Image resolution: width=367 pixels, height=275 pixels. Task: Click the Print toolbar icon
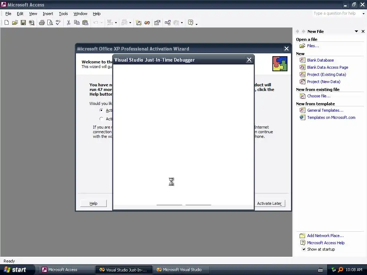[x=42, y=23]
